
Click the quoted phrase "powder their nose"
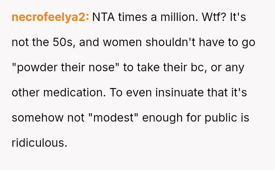coord(66,67)
